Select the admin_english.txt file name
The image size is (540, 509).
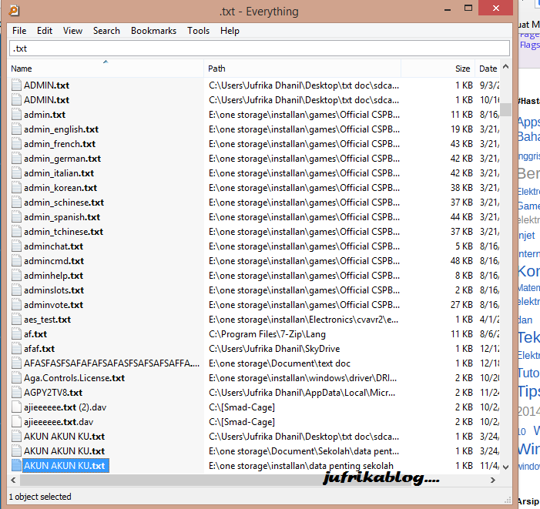[62, 129]
